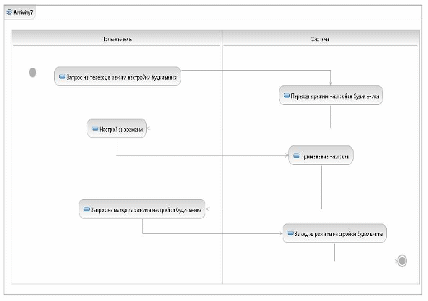Select the control flow arrow entering 'Применение настроек'
Image resolution: width=428 pixels, height=301 pixels.
[202, 155]
